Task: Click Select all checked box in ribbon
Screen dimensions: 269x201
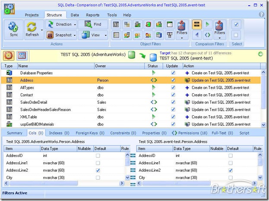Action: coord(236,25)
